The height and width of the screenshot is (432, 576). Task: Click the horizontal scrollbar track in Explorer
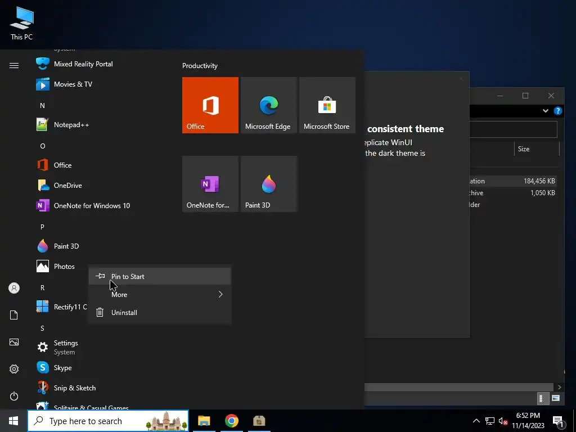[459, 387]
